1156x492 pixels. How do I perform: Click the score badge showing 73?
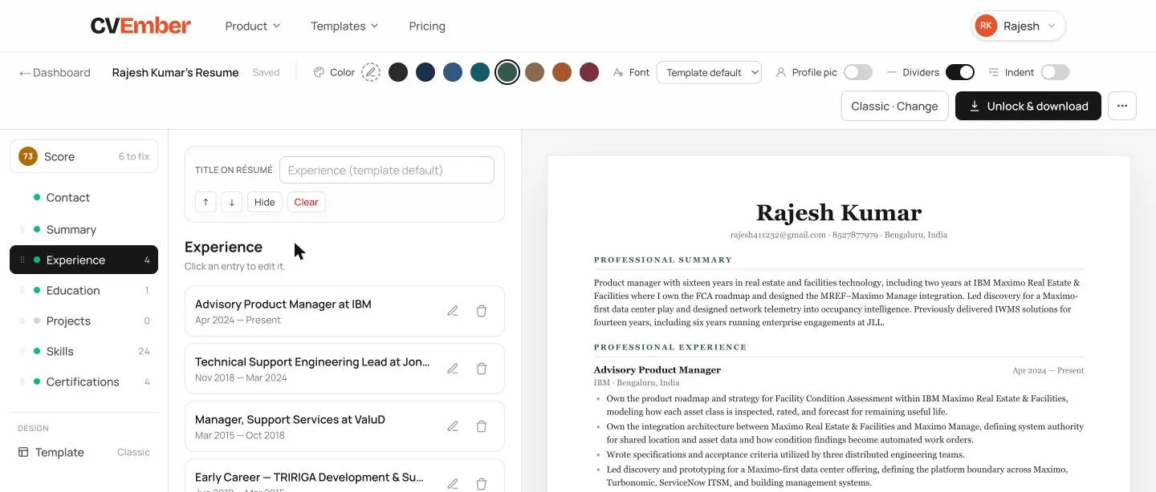pos(28,156)
